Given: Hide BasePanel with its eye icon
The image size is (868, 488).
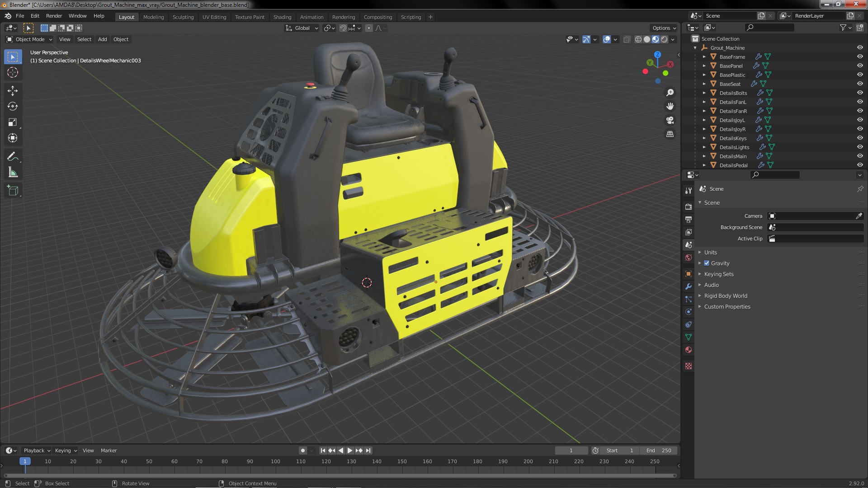Looking at the screenshot, I should coord(860,66).
